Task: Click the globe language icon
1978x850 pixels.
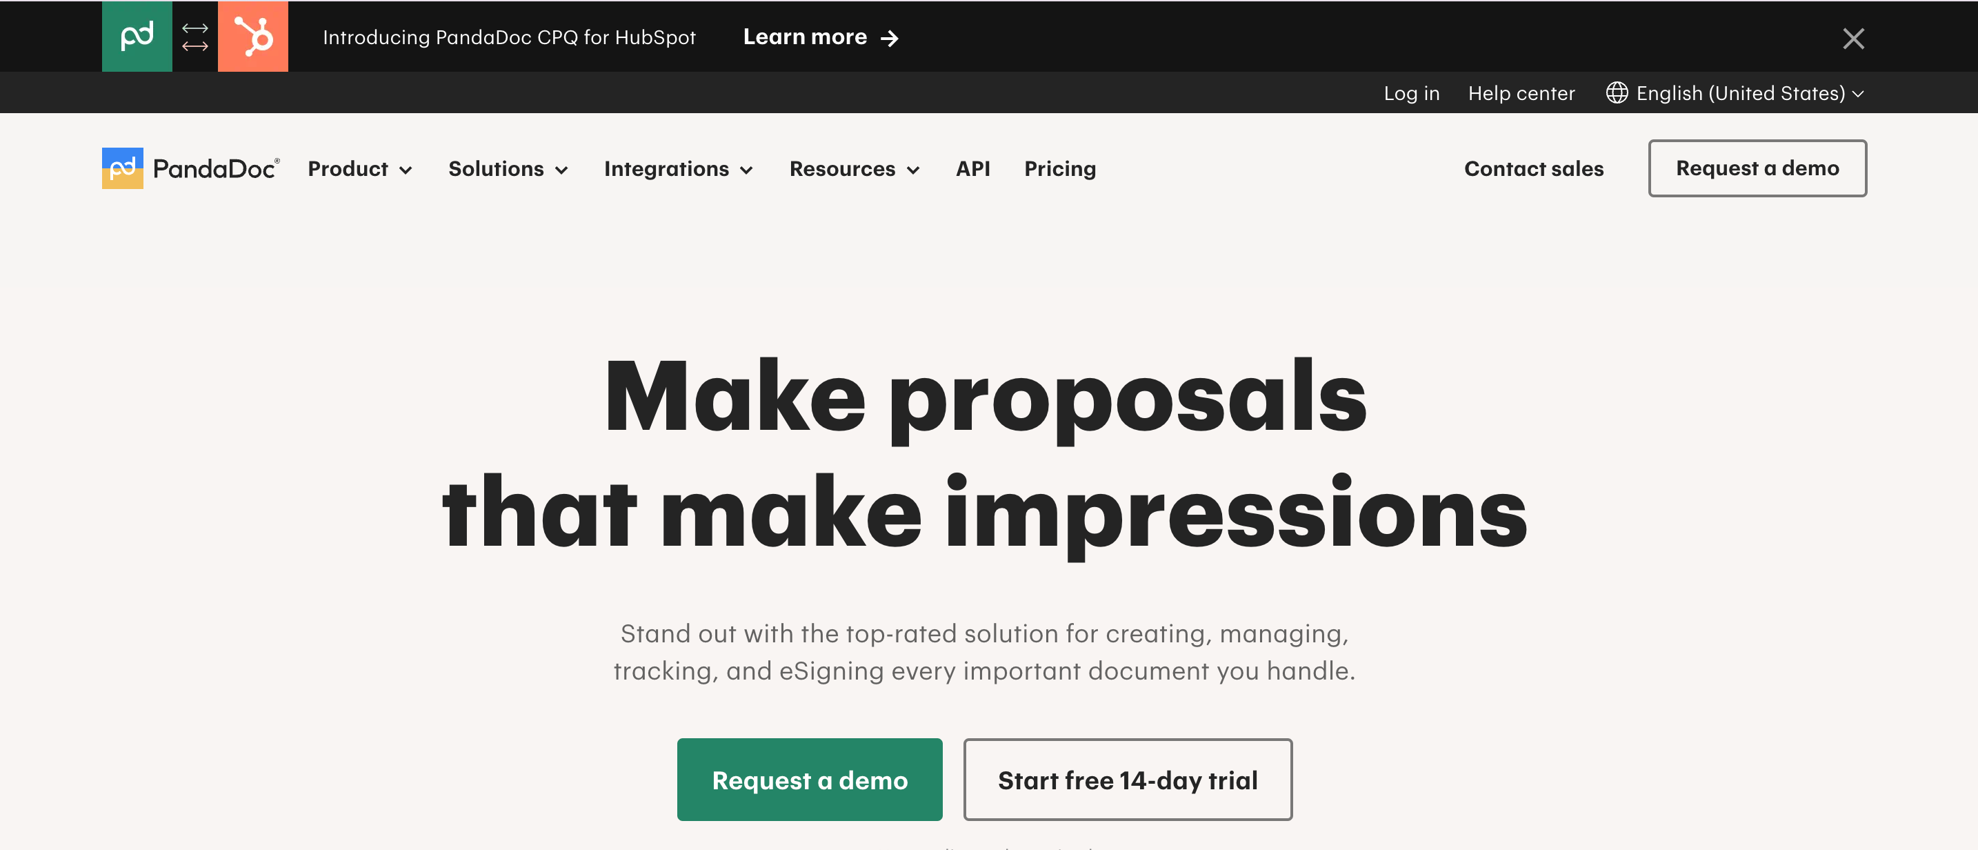Action: (1617, 93)
